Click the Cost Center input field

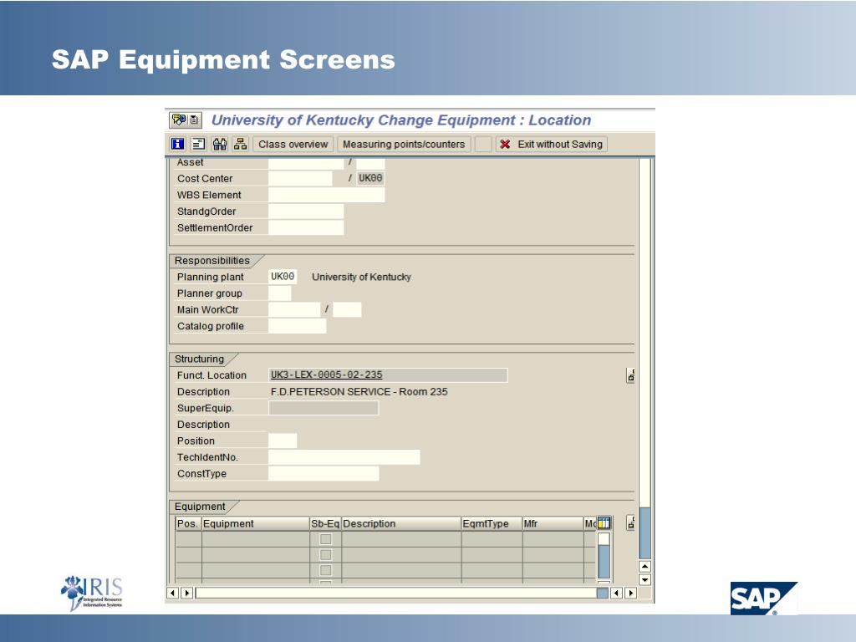coord(300,179)
